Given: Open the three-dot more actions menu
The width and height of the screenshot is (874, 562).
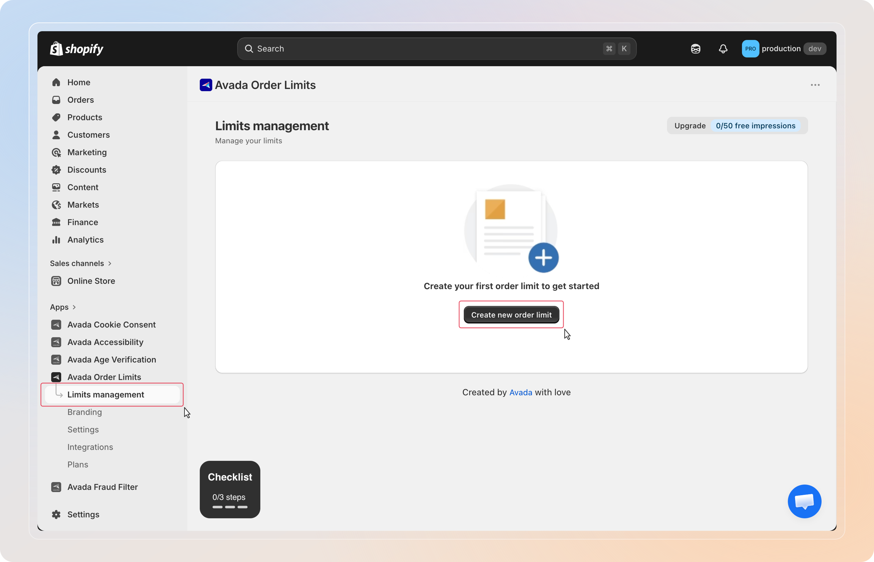Looking at the screenshot, I should 815,85.
